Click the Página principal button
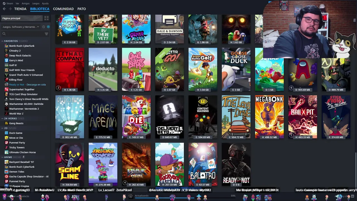 [x=22, y=18]
